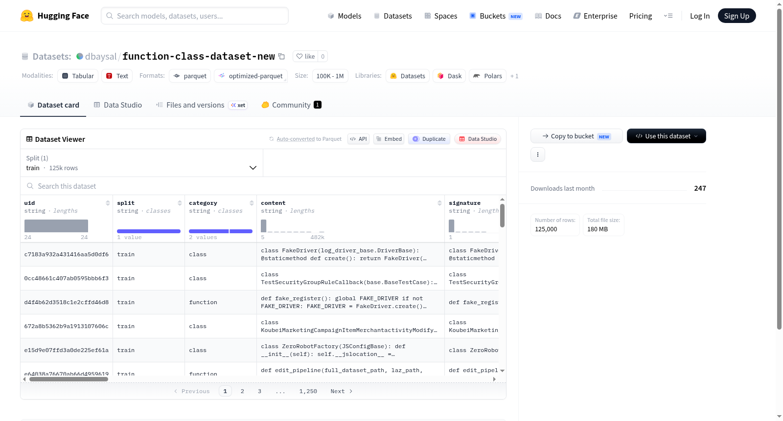Viewport: 783px width, 421px height.
Task: Expand the Use this dataset dropdown
Action: [667, 136]
